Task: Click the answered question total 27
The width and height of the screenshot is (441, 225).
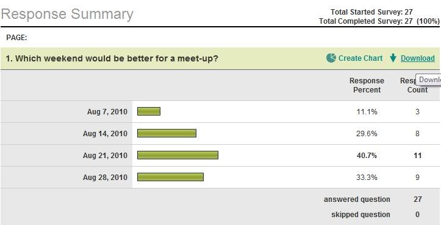Action: pos(418,199)
